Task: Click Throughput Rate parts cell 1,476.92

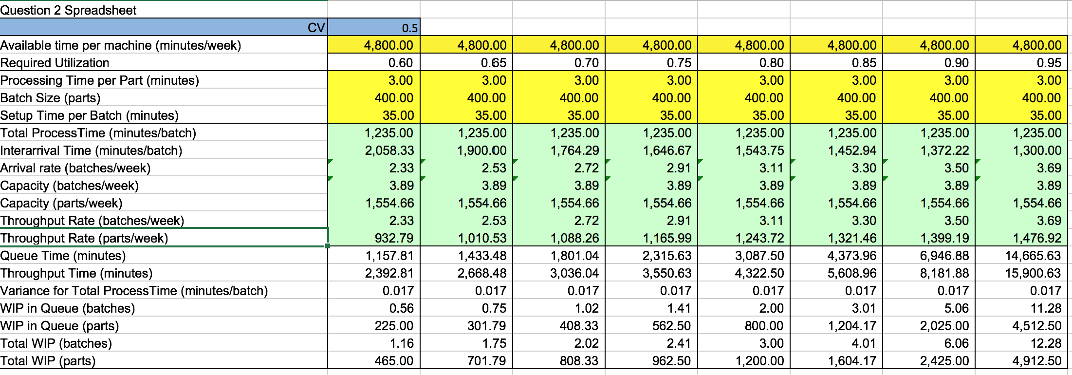Action: (1021, 238)
